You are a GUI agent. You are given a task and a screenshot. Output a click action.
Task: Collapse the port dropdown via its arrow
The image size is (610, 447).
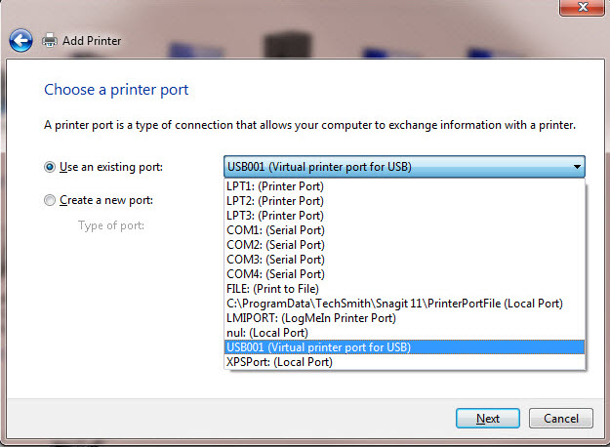577,167
